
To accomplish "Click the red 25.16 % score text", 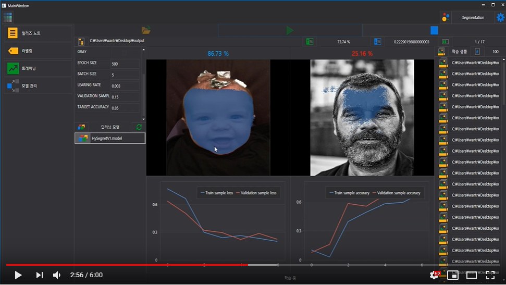I will (362, 53).
